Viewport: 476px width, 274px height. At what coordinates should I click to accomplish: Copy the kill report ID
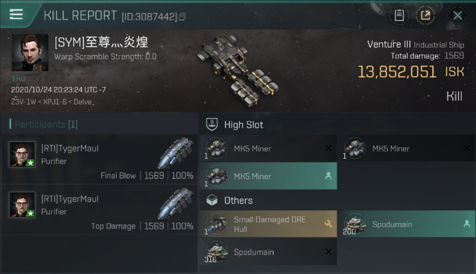(182, 16)
